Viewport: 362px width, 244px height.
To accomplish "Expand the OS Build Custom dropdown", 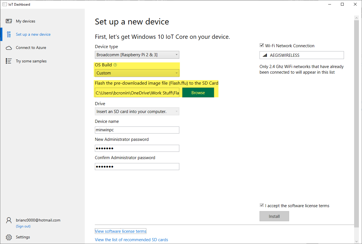I will 137,73.
